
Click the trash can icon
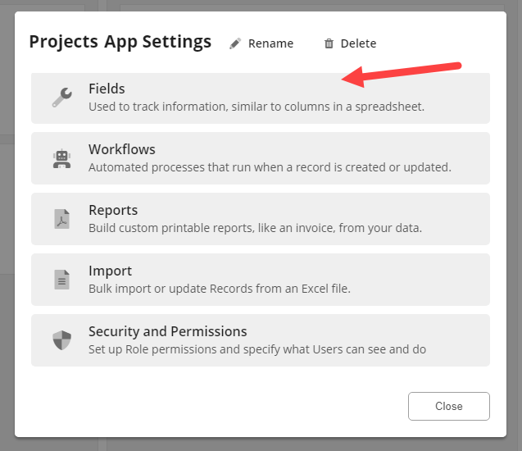[x=329, y=43]
